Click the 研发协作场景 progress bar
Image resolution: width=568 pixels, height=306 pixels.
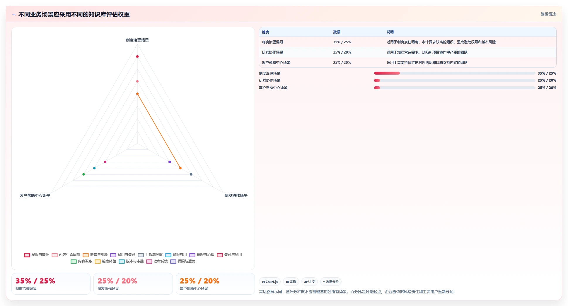454,80
